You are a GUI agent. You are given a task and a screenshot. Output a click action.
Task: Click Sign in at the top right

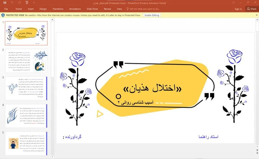point(238,9)
